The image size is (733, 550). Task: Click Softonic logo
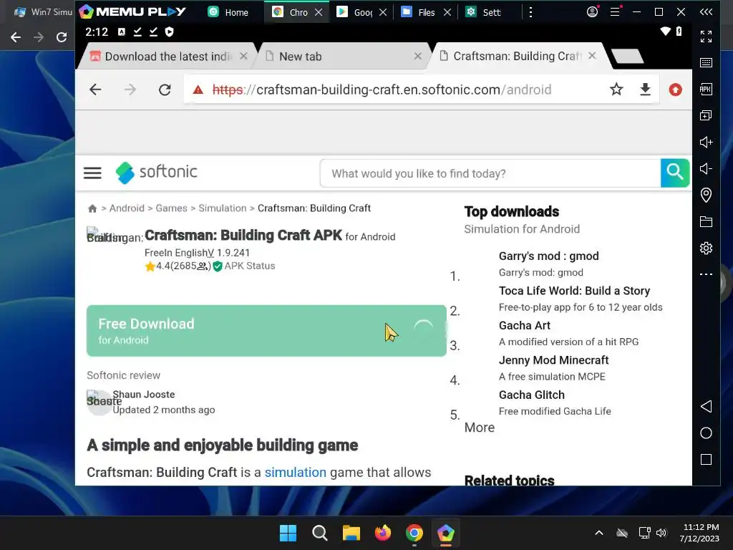pos(157,172)
